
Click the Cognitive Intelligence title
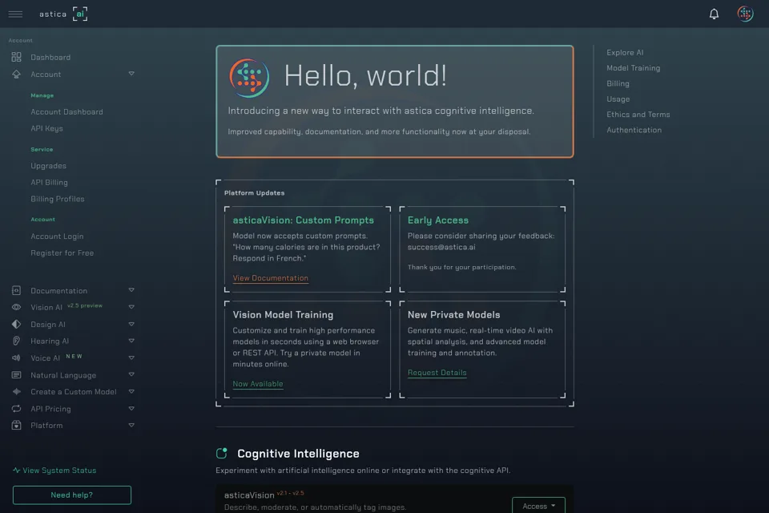coord(298,454)
